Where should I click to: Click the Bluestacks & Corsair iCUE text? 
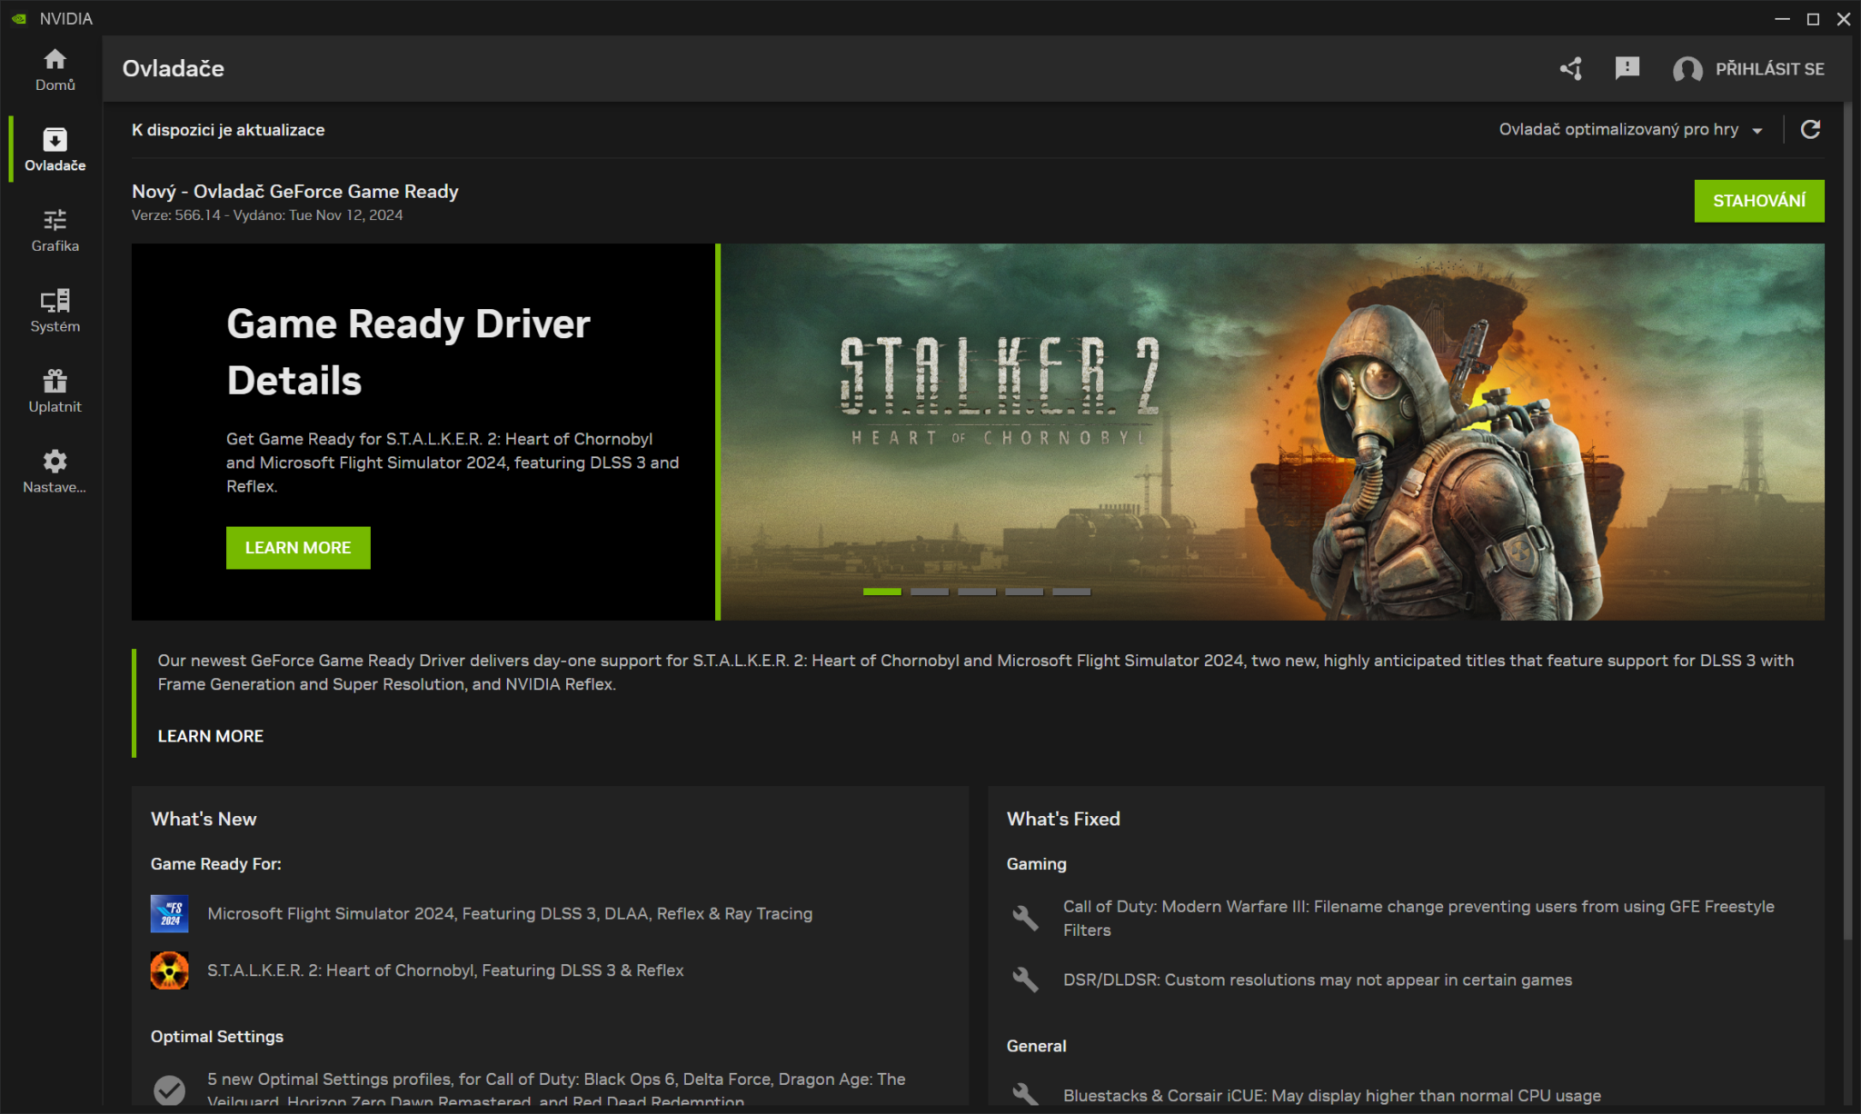click(1332, 1095)
